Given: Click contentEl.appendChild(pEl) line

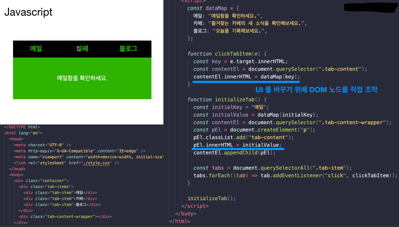Looking at the screenshot, I should click(235, 153).
